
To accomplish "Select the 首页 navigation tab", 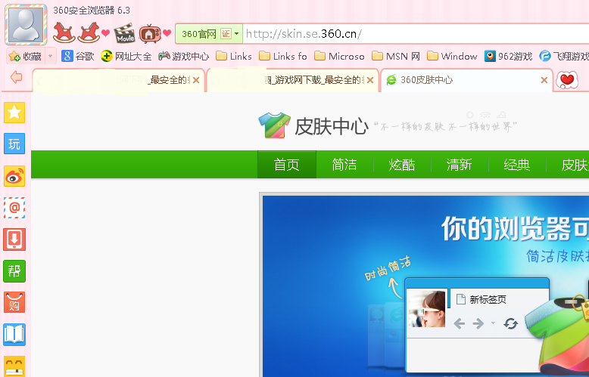I will pyautogui.click(x=287, y=165).
